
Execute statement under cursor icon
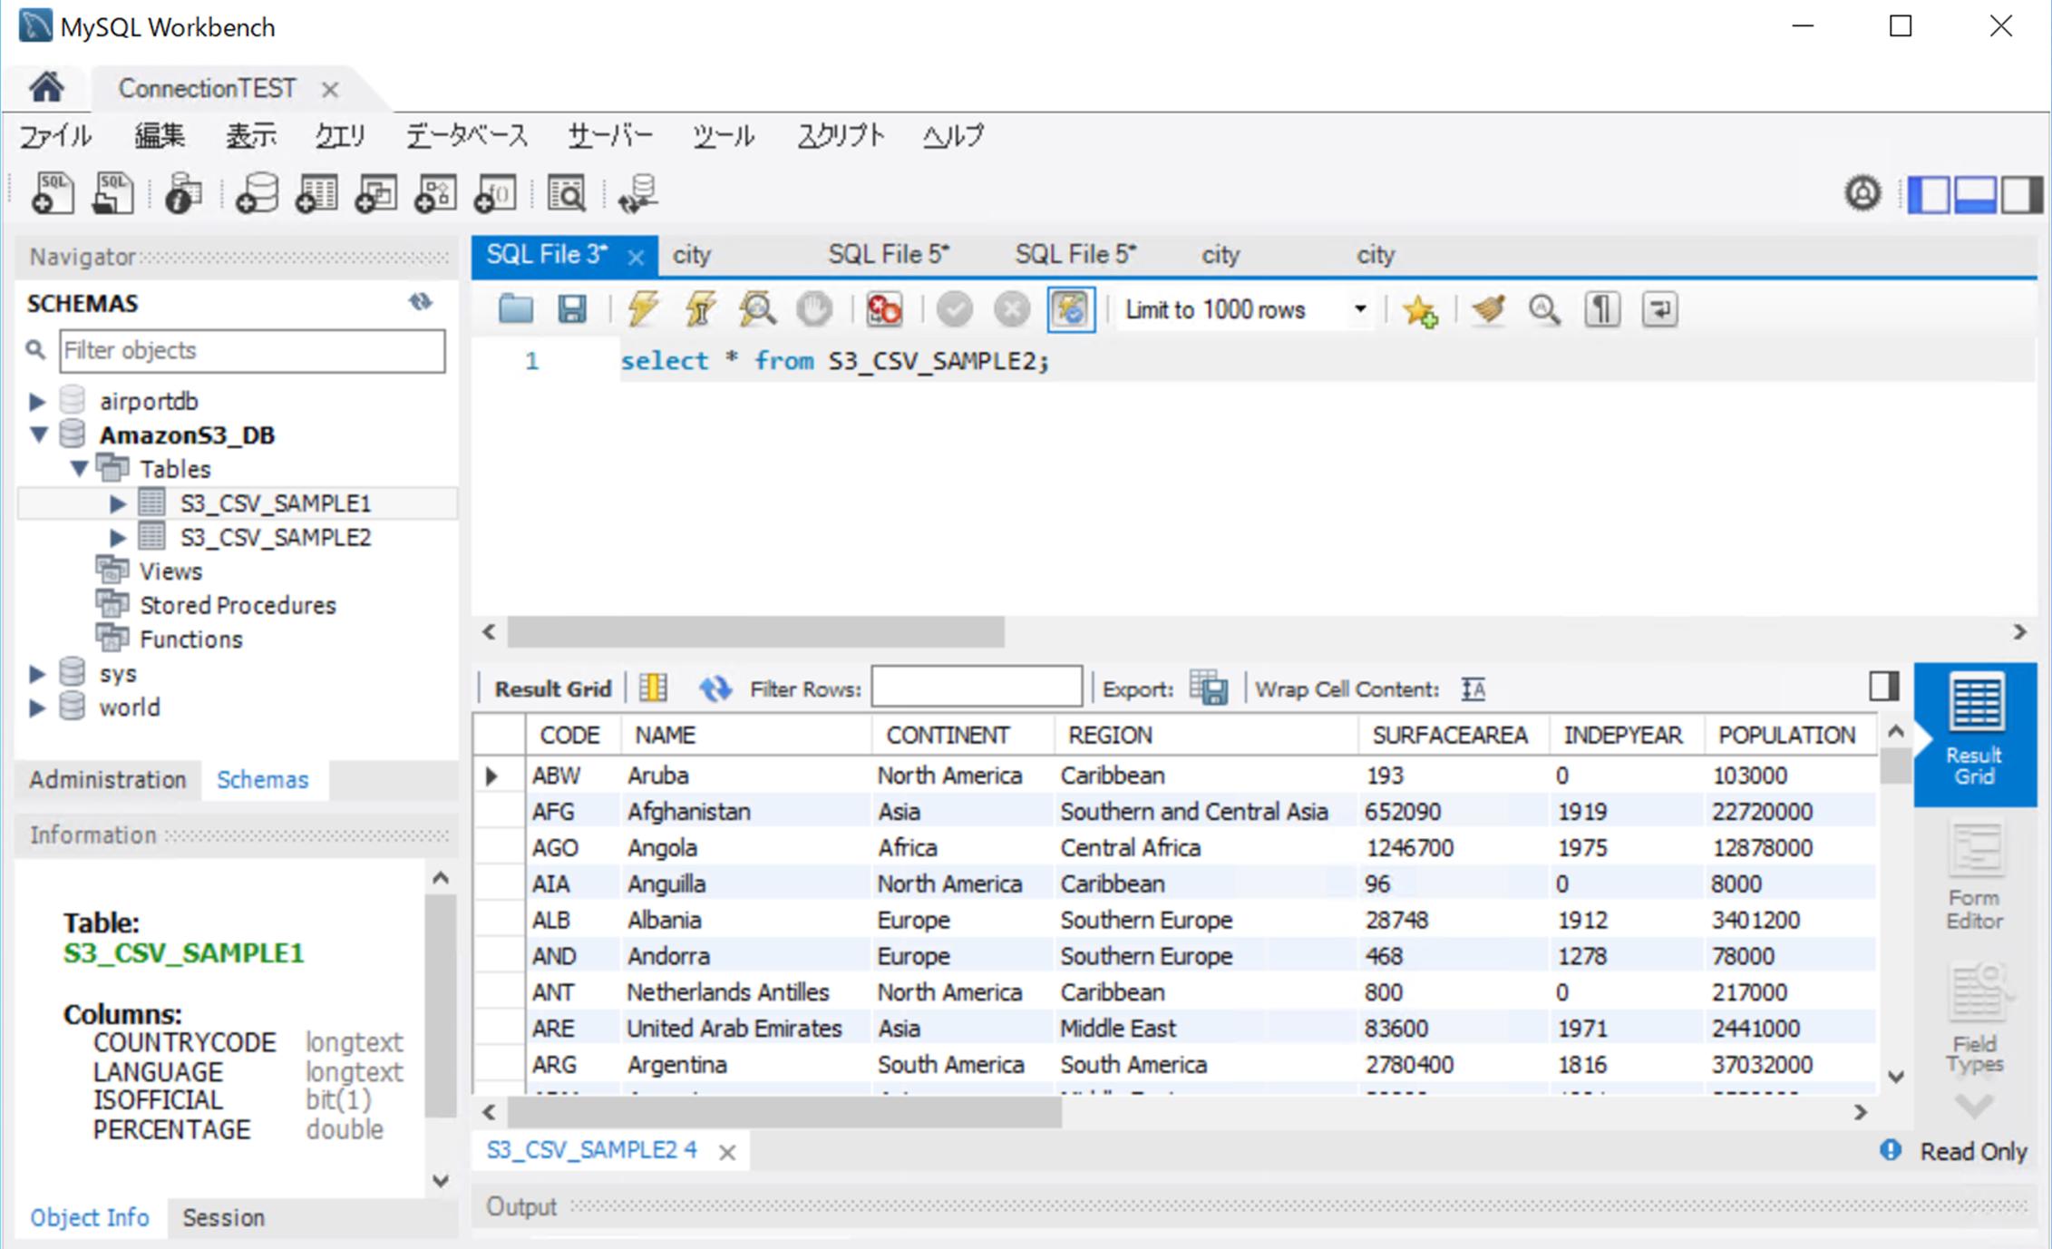point(700,309)
